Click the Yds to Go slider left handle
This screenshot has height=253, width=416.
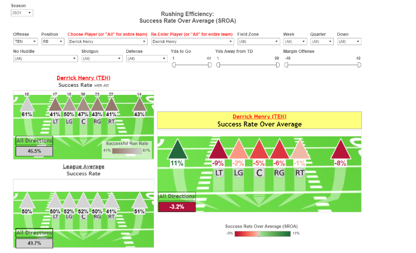point(174,65)
